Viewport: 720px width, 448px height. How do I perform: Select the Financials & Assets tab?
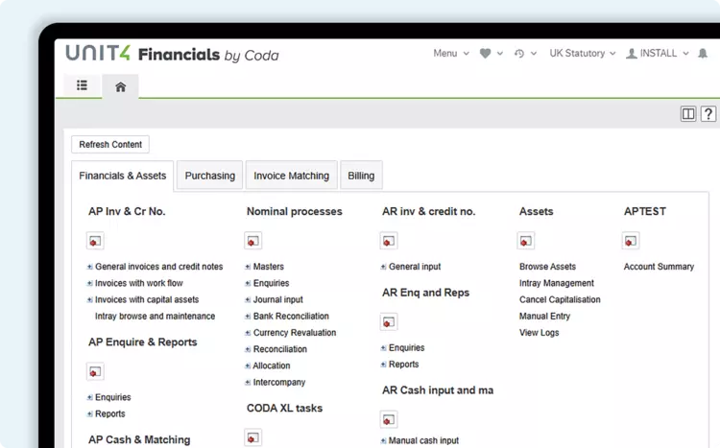click(123, 176)
